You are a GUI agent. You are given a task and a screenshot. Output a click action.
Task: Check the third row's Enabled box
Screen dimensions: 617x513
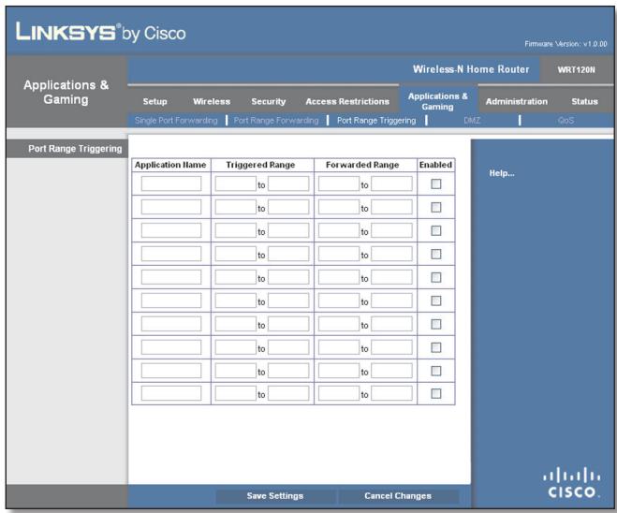pyautogui.click(x=436, y=230)
